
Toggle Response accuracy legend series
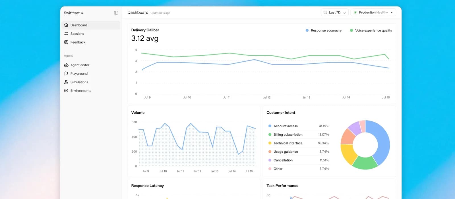[x=324, y=30]
